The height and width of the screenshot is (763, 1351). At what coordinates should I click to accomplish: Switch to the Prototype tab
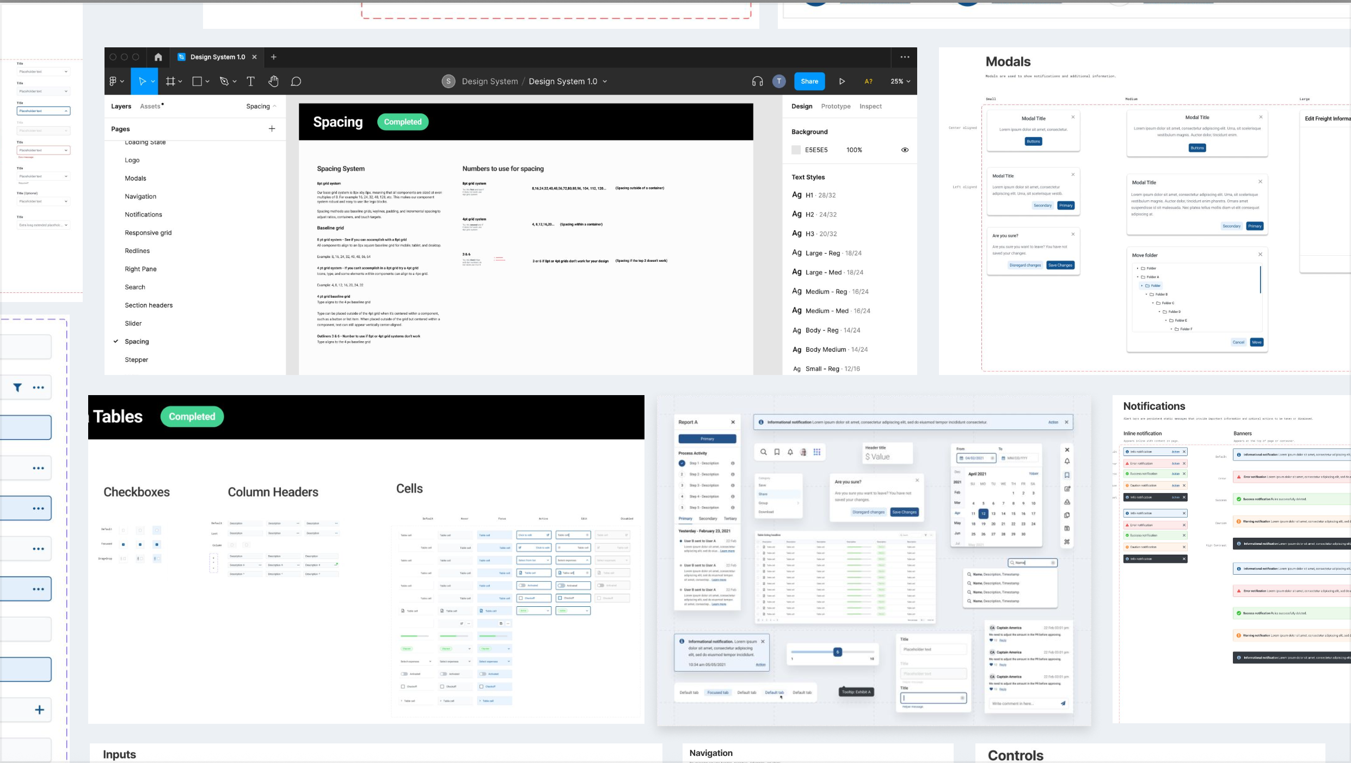836,107
